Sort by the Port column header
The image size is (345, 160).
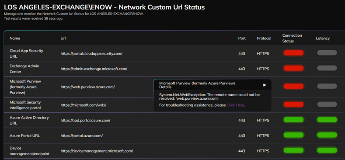click(x=242, y=38)
